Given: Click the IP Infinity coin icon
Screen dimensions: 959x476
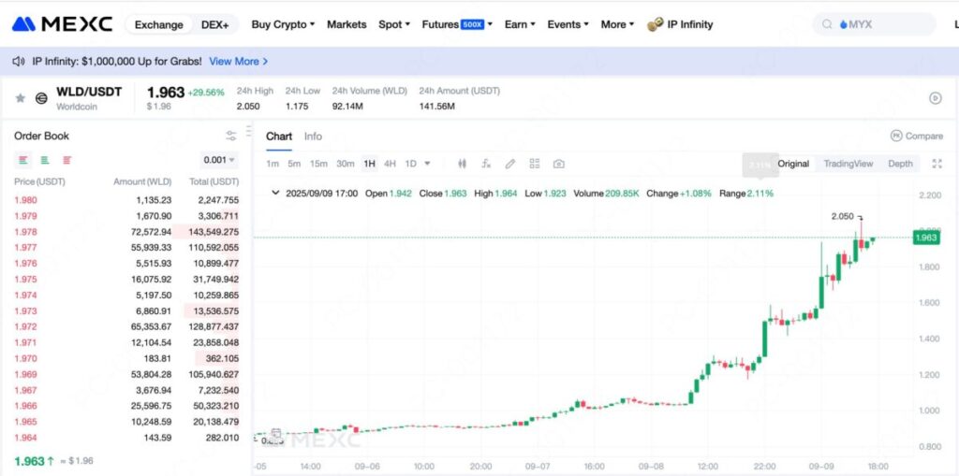Looking at the screenshot, I should coord(655,24).
